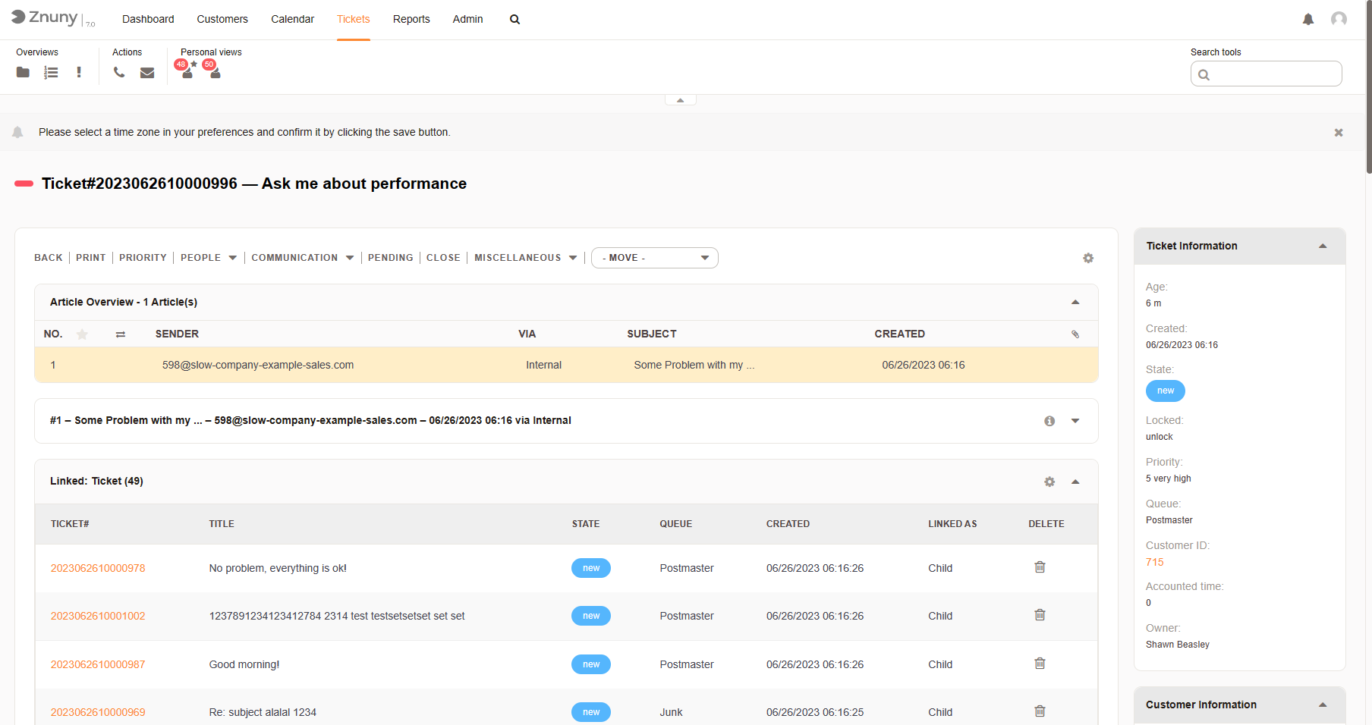Show article details info icon
Viewport: 1372px width, 725px height.
click(1049, 421)
